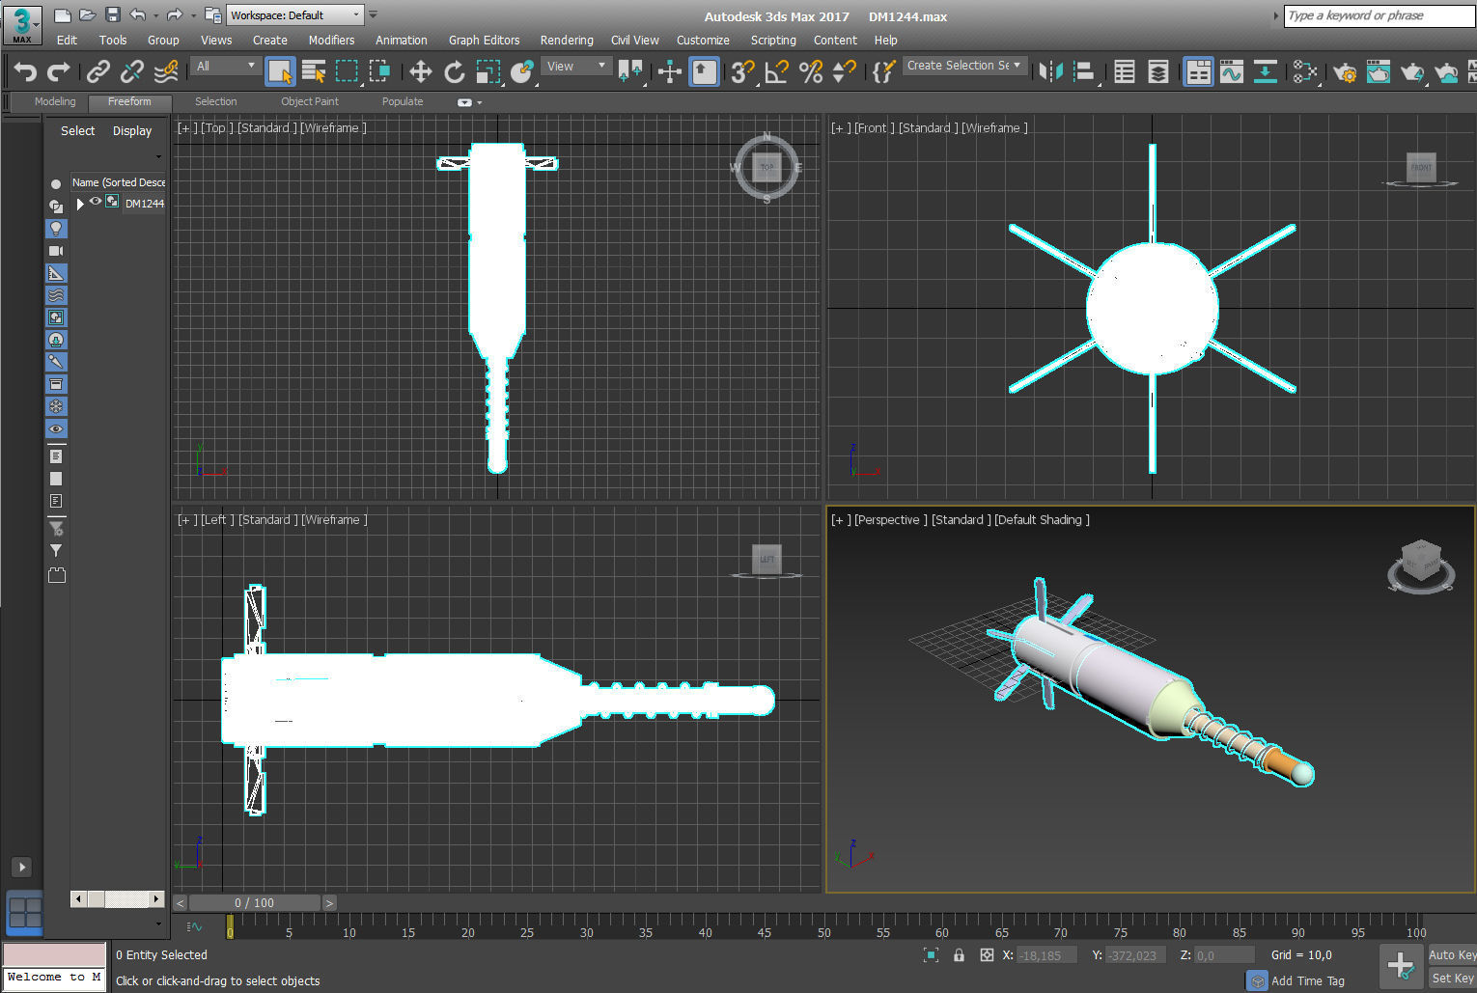
Task: Activate the Select and Scale tool
Action: pyautogui.click(x=488, y=71)
